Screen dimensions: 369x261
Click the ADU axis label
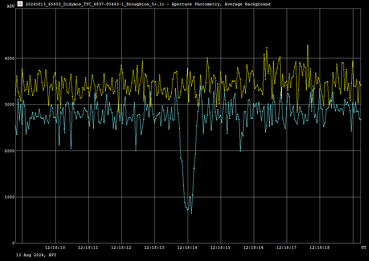click(x=11, y=6)
